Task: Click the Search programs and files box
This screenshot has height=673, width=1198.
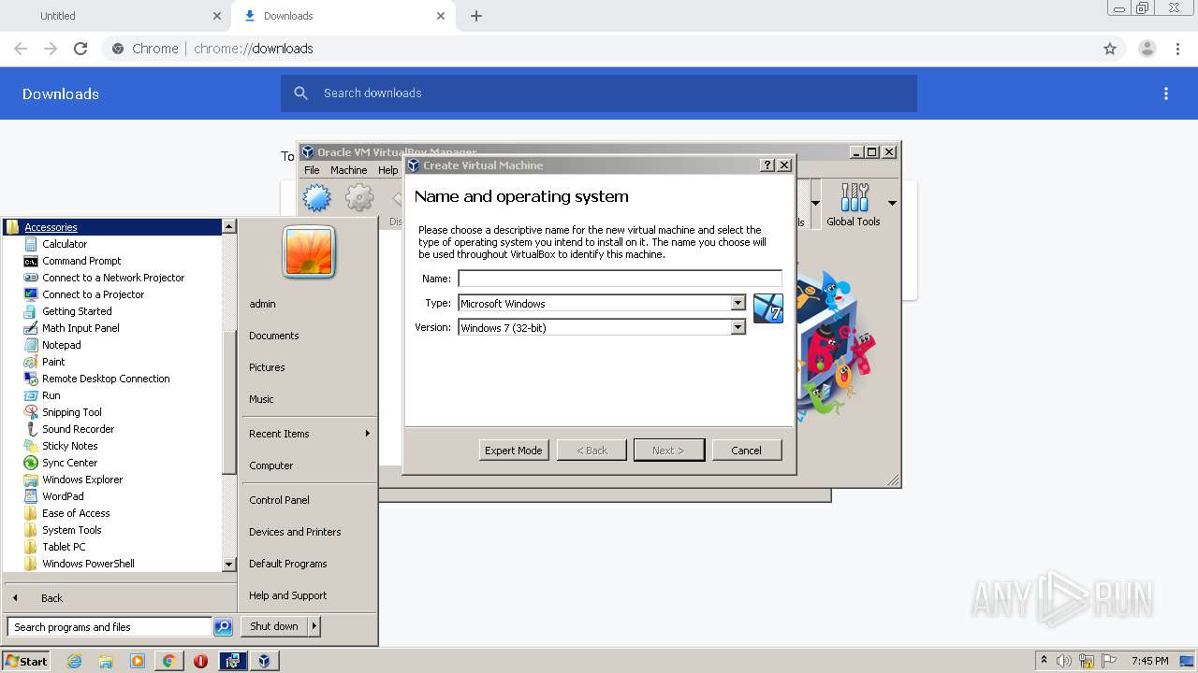Action: 110,627
